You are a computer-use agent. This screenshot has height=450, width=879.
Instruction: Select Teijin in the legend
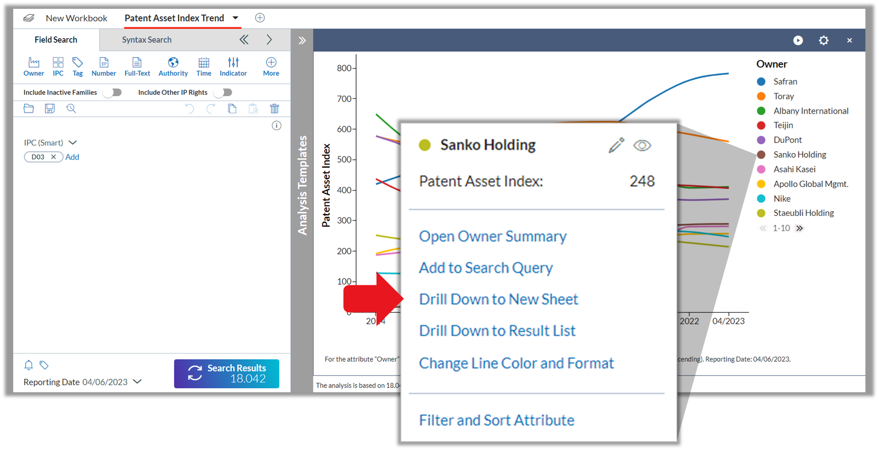click(x=775, y=125)
